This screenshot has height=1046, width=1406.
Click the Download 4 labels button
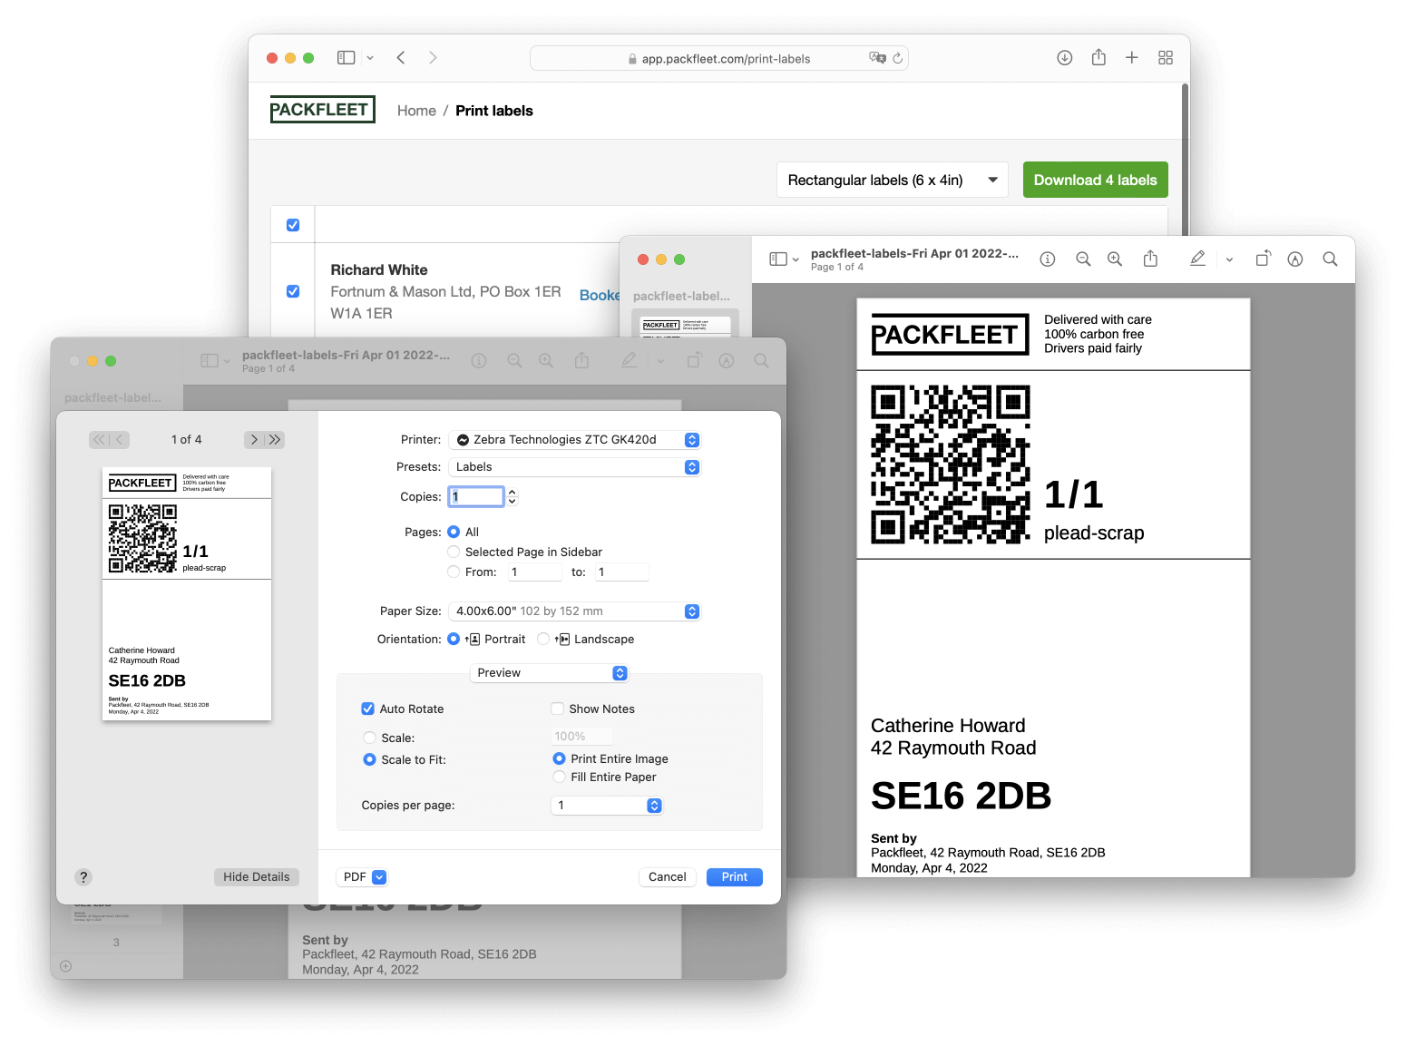(x=1096, y=181)
